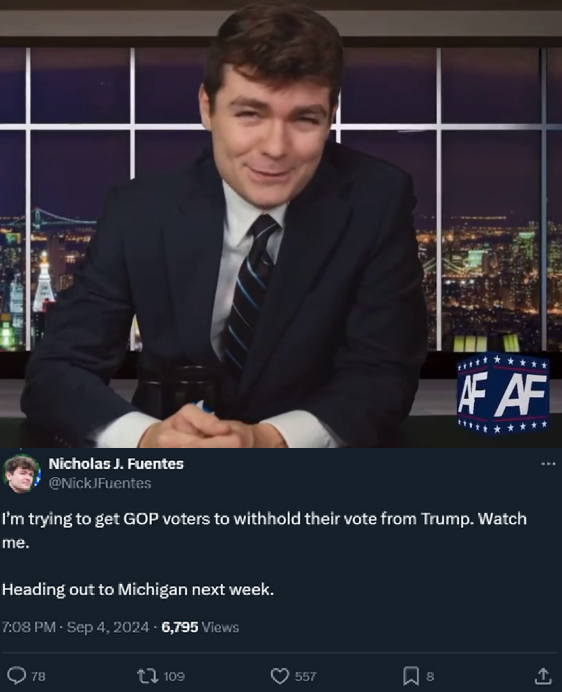Viewport: 562px width, 692px height.
Task: Repost the tweet using the retweet arrows icon
Action: click(x=146, y=676)
